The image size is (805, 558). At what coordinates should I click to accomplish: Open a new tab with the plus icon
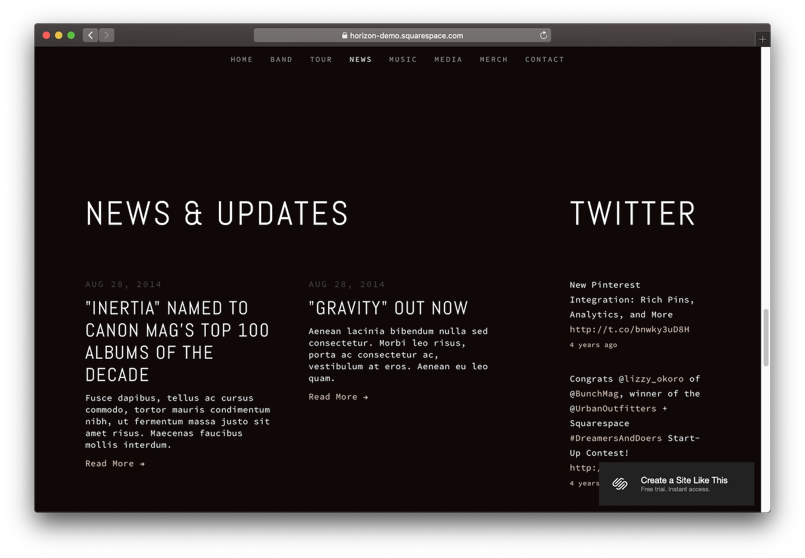click(762, 39)
